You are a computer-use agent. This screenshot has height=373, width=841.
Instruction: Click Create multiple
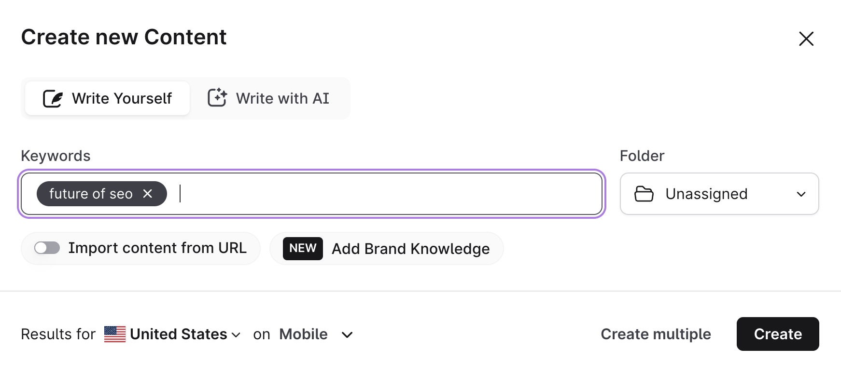(x=656, y=334)
